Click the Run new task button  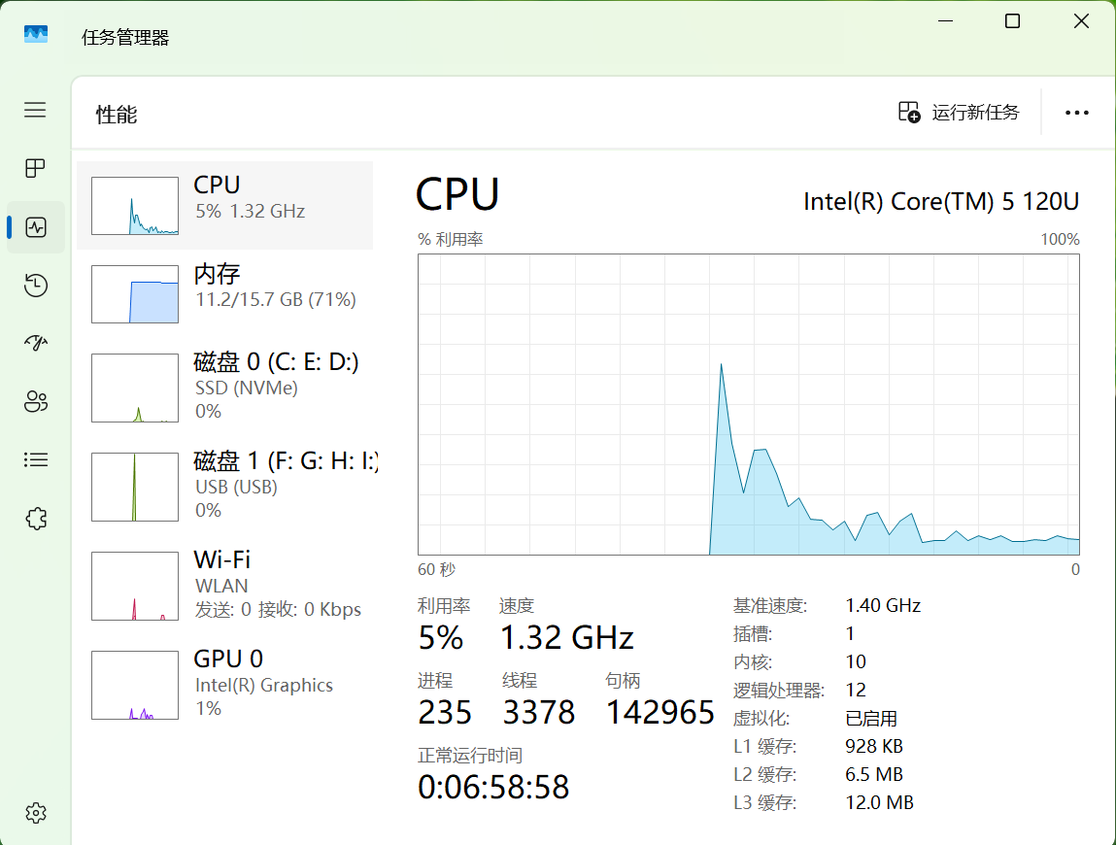coord(959,113)
